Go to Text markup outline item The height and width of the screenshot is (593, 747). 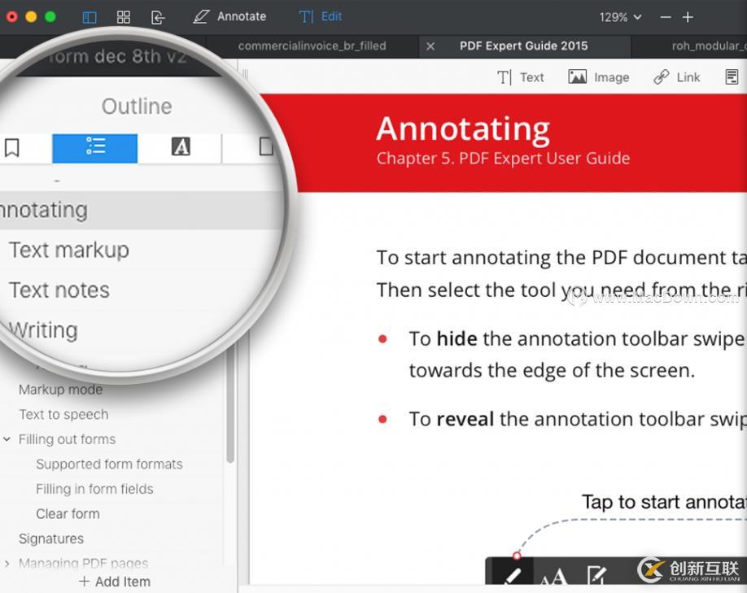click(69, 250)
